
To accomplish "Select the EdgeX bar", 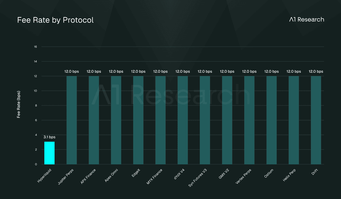I will 138,120.
